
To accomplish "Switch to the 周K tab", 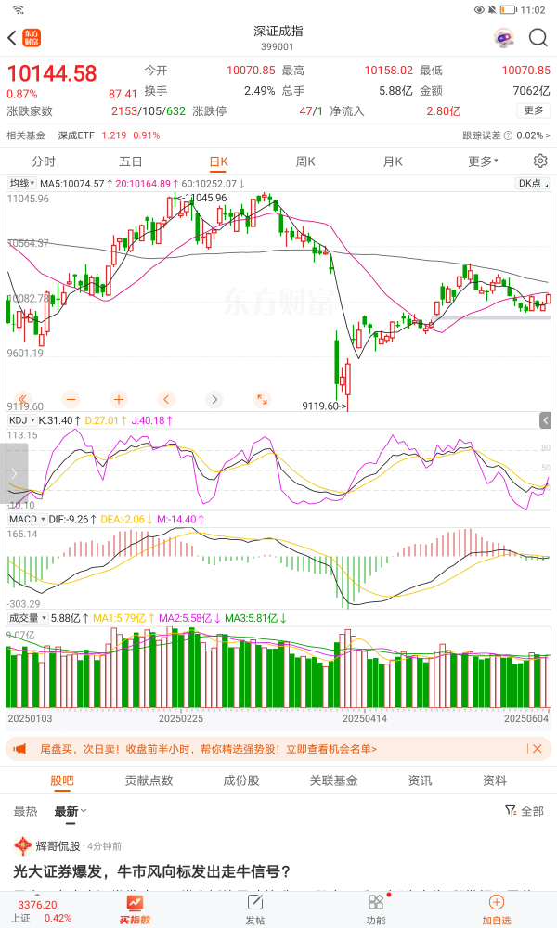I will click(x=305, y=161).
